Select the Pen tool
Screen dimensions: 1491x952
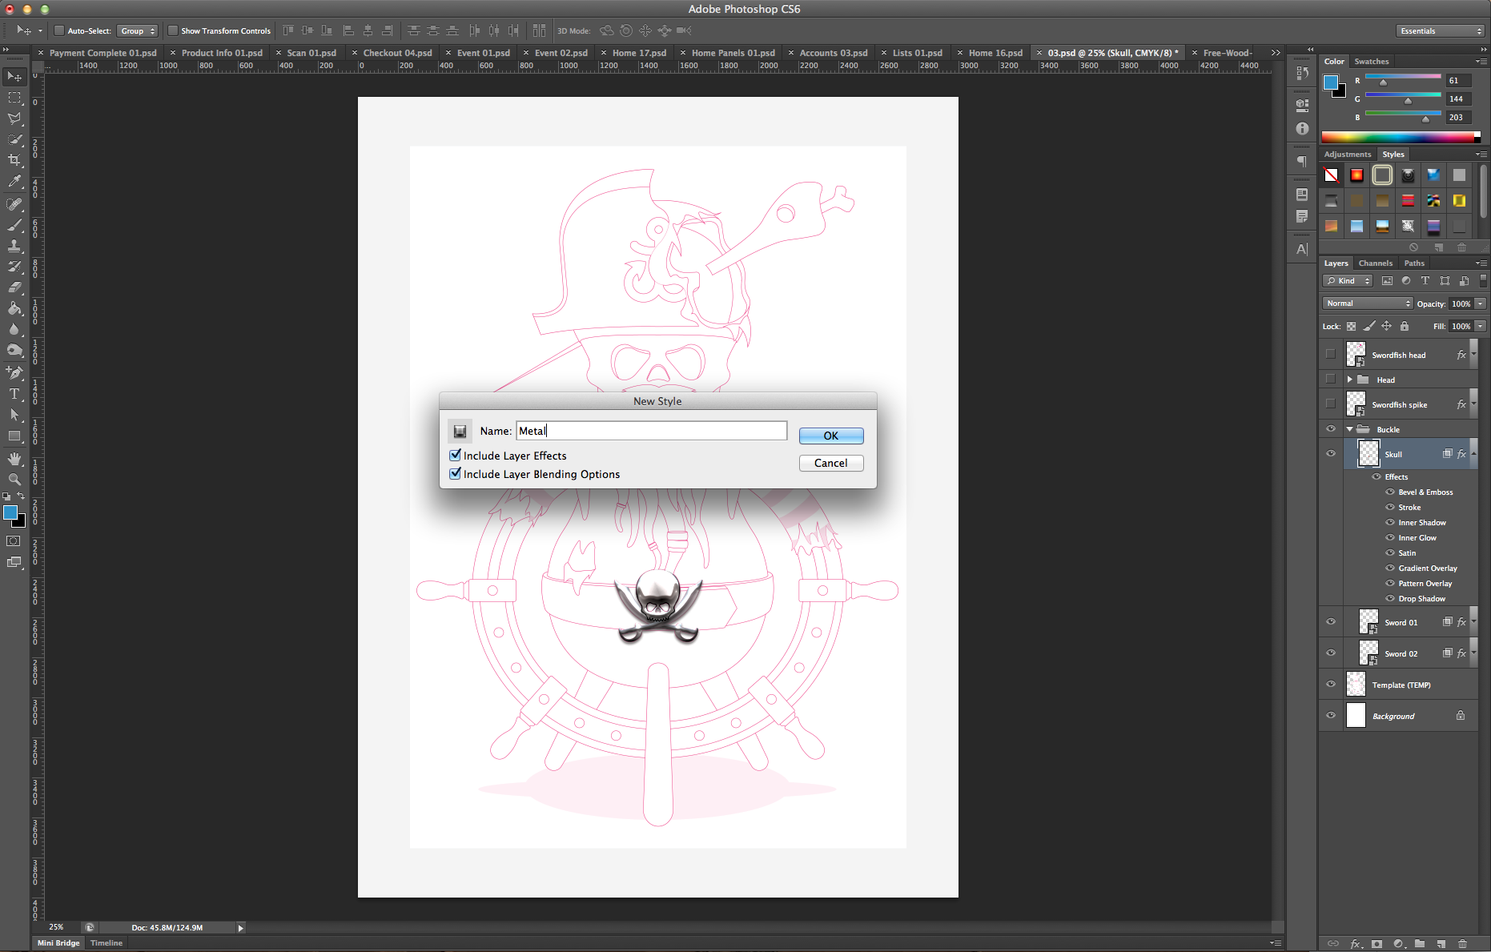pos(14,372)
